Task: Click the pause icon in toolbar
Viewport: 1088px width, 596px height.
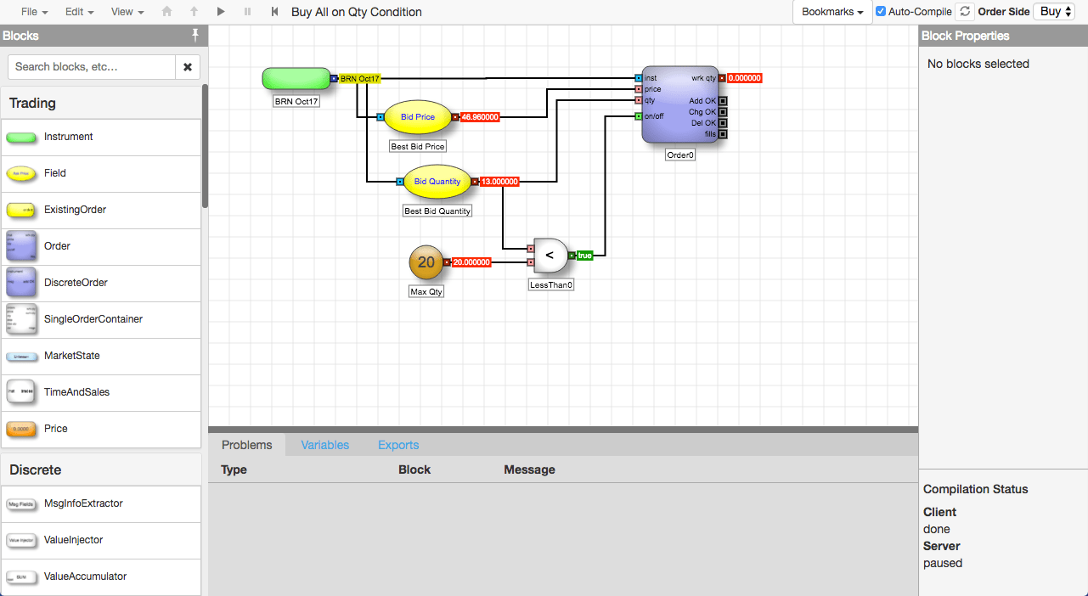Action: [247, 12]
